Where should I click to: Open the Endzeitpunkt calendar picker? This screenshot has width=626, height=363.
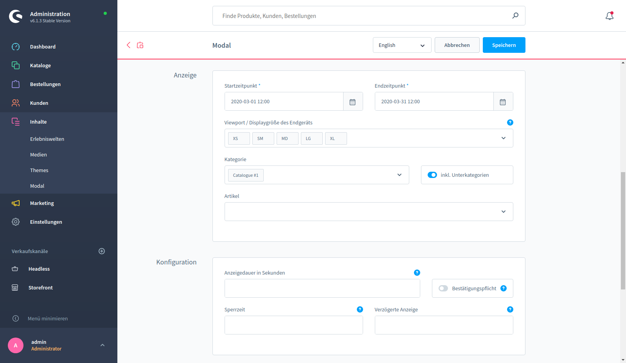503,102
